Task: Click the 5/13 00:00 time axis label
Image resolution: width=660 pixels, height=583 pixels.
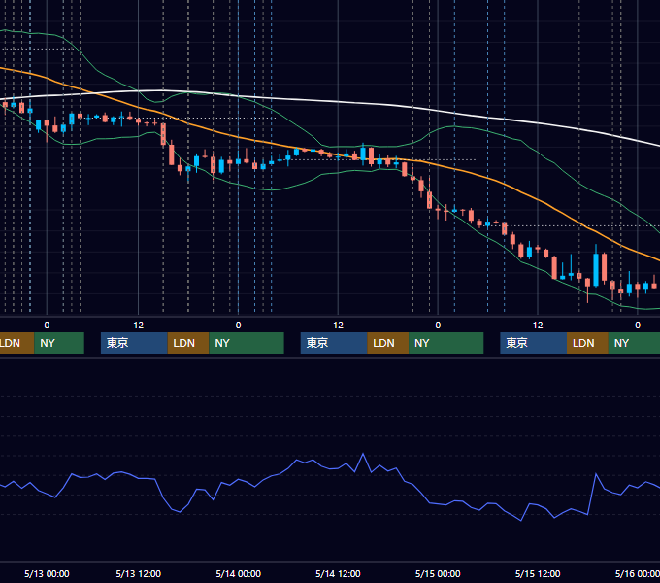Action: 47,573
